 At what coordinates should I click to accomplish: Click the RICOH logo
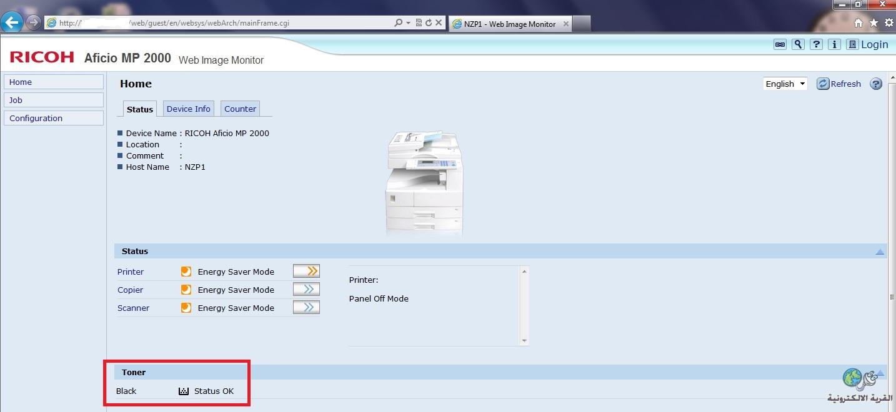coord(42,57)
